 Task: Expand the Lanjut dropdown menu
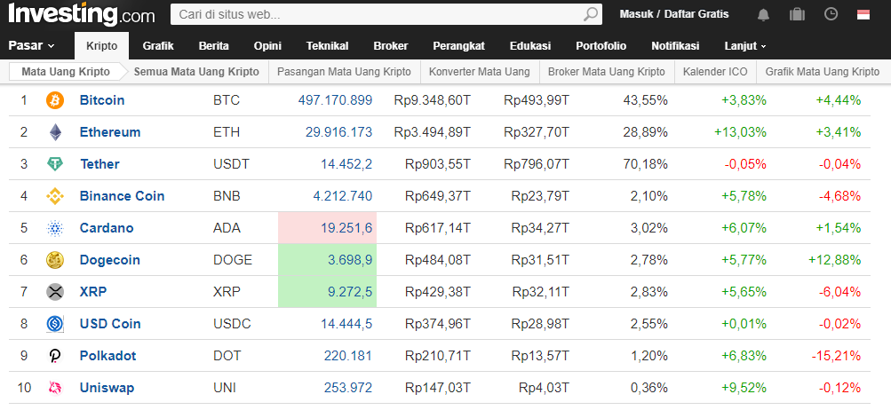(745, 46)
